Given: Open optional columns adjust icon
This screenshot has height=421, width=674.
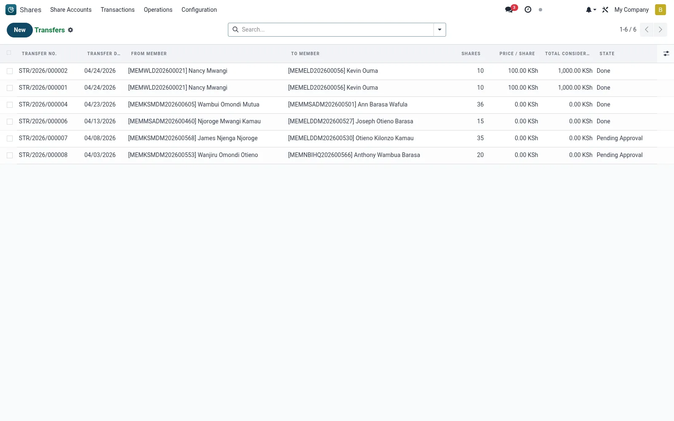Looking at the screenshot, I should pyautogui.click(x=666, y=53).
